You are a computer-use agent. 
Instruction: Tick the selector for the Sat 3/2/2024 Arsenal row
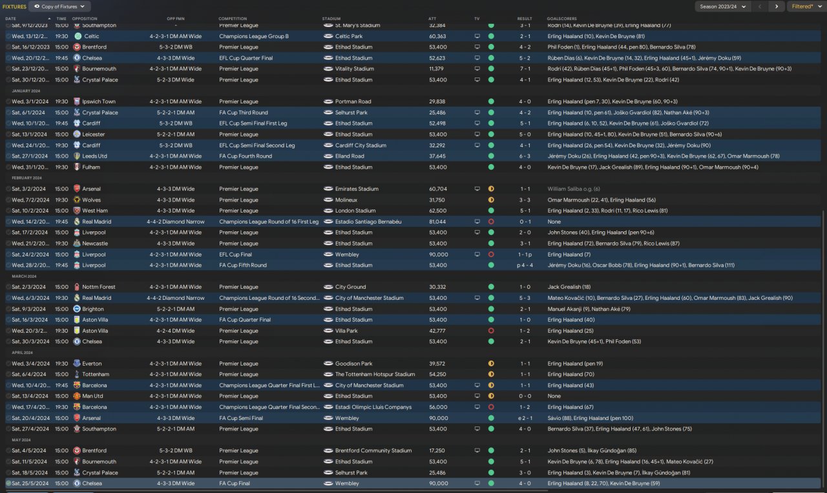[8, 189]
